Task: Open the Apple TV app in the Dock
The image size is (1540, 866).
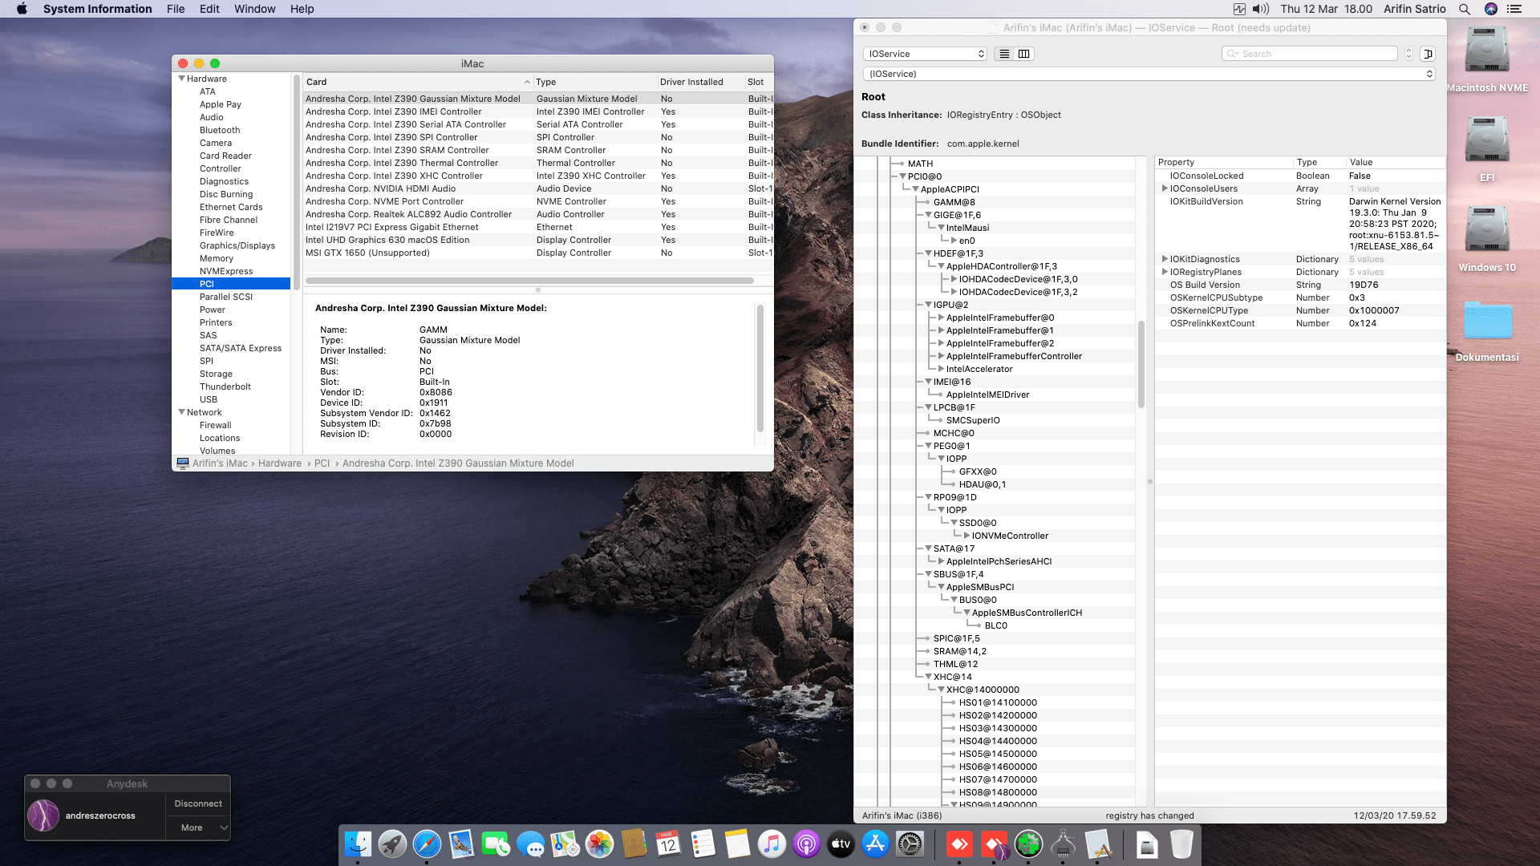Action: click(841, 844)
